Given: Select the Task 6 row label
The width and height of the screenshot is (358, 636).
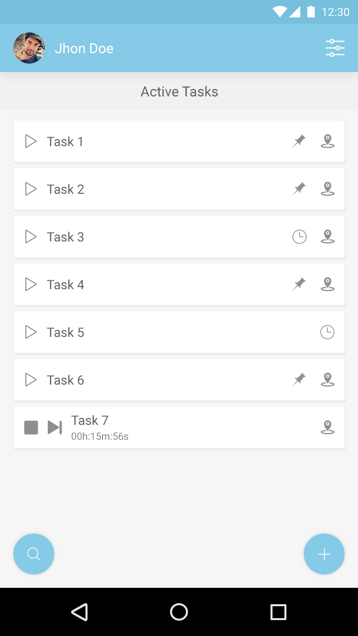Looking at the screenshot, I should tap(66, 380).
